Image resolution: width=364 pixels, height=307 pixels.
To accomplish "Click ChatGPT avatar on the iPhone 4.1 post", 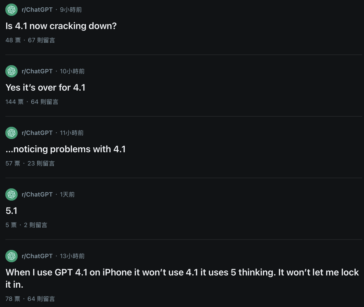I will pyautogui.click(x=11, y=256).
